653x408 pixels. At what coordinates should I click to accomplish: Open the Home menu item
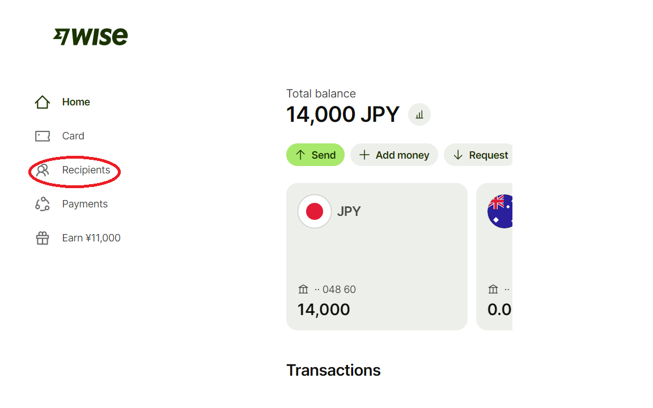[76, 102]
